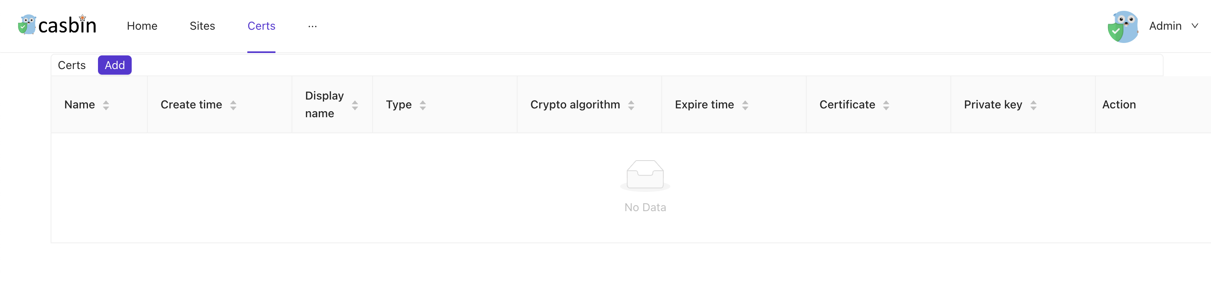Click the Action column header
Viewport: 1211px width, 281px height.
[1118, 104]
